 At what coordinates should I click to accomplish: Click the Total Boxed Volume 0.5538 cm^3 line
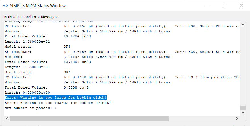(x=45, y=87)
